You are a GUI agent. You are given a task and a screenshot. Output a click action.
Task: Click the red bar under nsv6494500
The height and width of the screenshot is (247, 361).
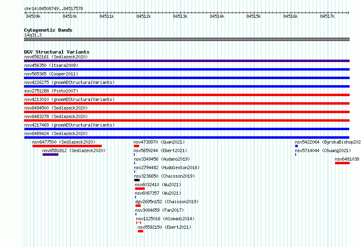[x=187, y=112]
